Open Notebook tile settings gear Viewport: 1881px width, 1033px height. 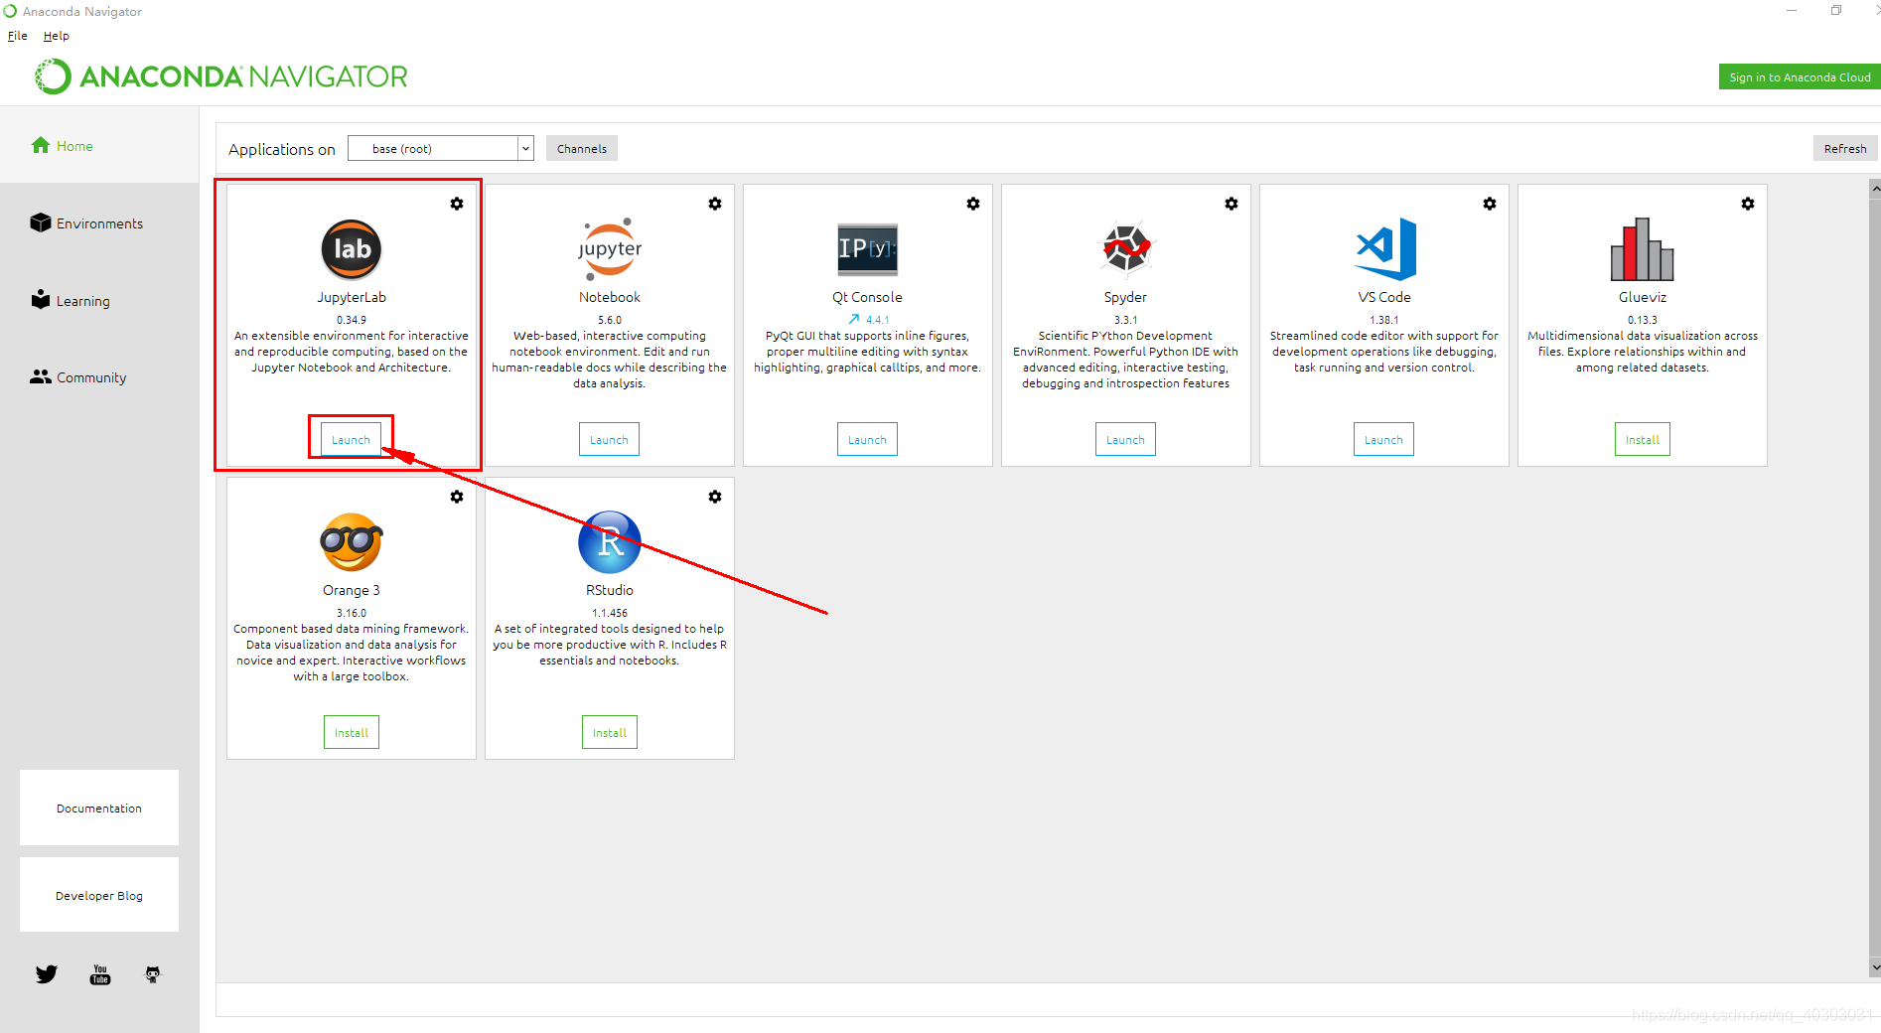click(x=715, y=204)
